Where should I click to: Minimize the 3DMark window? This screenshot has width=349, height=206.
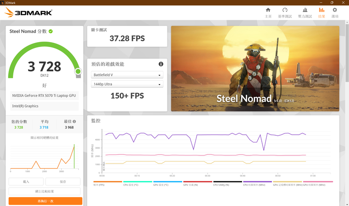tap(321, 3)
